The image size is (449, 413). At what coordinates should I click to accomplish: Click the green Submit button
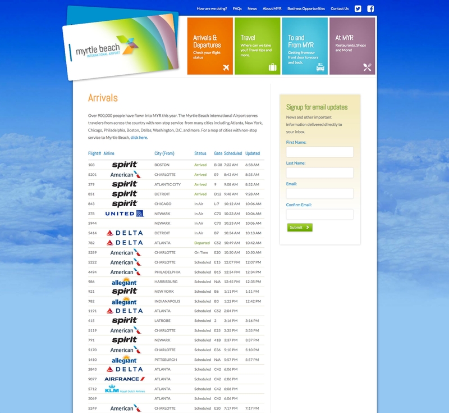click(300, 227)
